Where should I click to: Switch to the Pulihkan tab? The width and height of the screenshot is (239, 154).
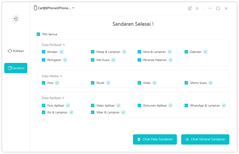[x=16, y=51]
